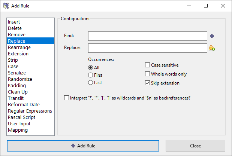
Task: Focus the Replace text field
Action: tap(147, 48)
